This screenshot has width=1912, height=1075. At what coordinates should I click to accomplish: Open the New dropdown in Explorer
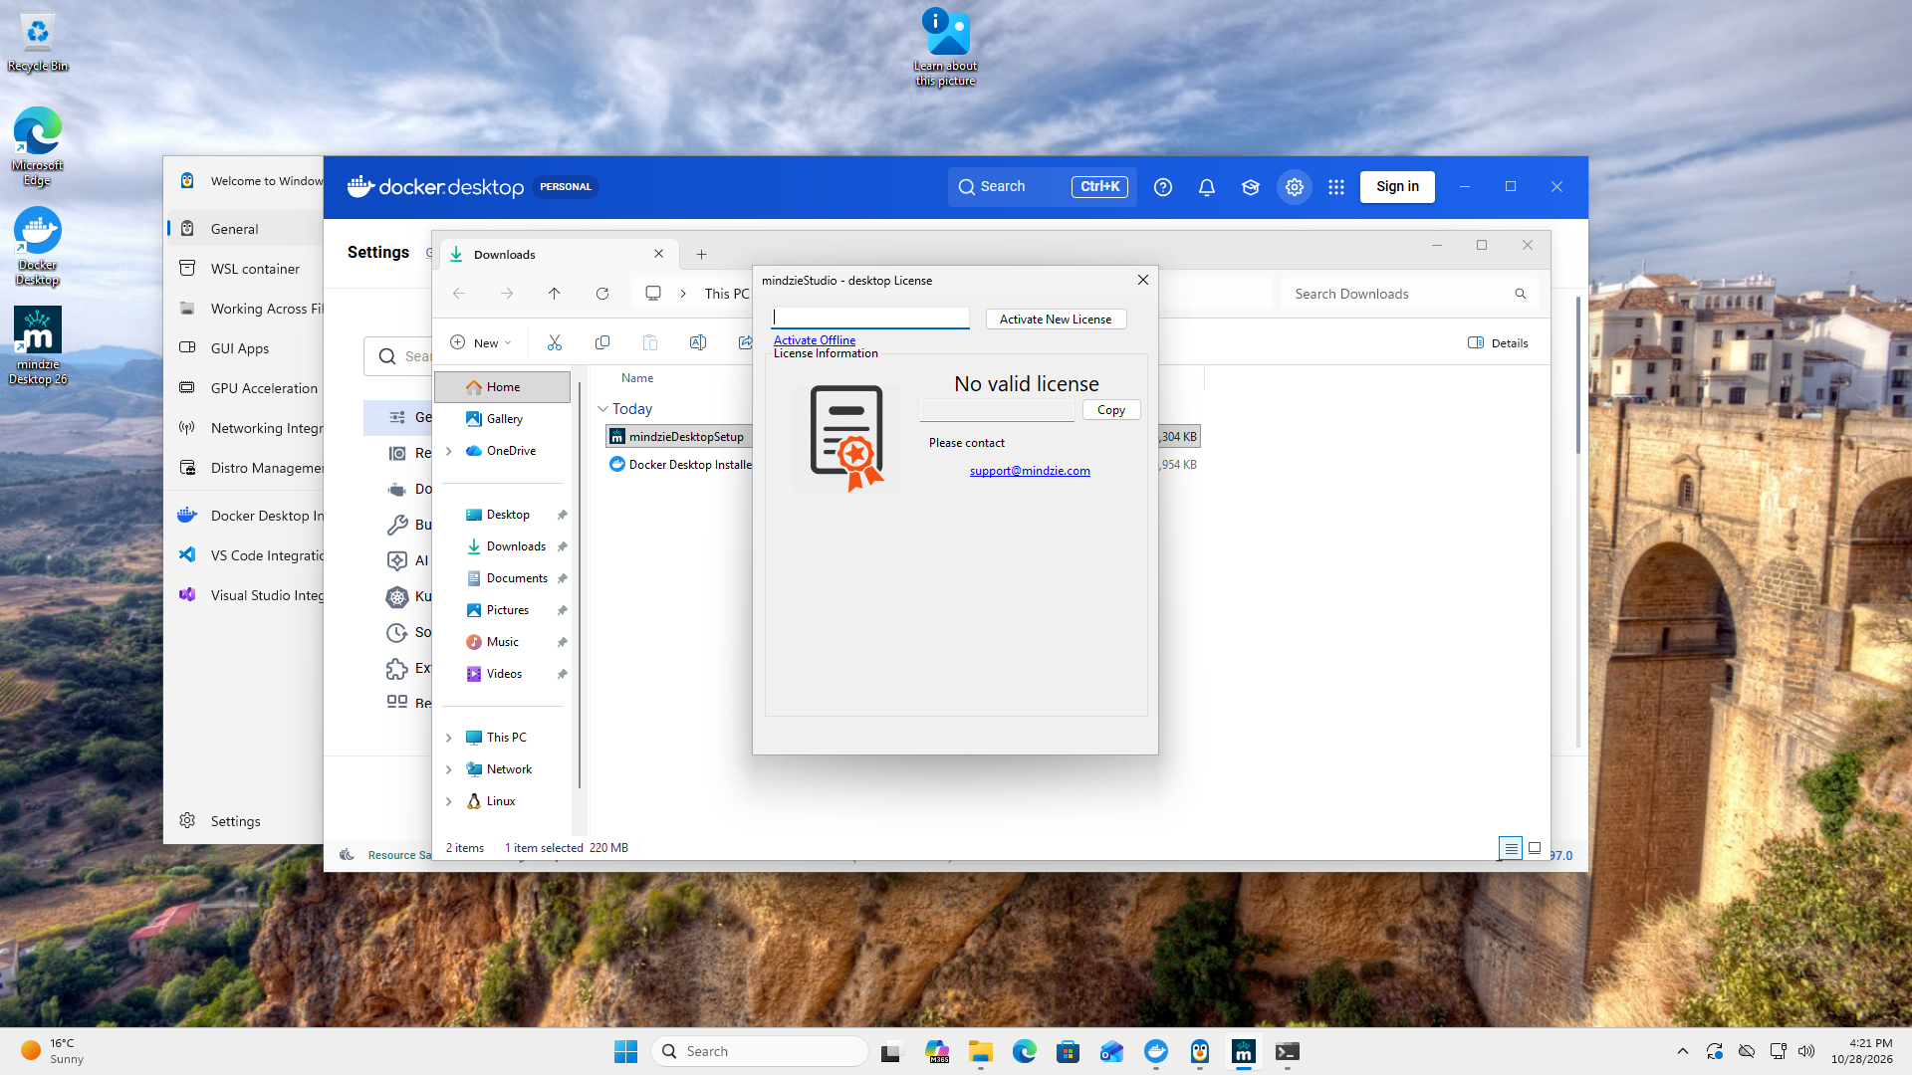(x=481, y=342)
